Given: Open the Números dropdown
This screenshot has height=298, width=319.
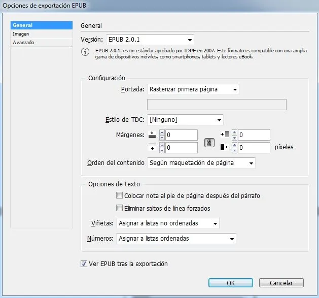Looking at the screenshot, I should pos(176,239).
